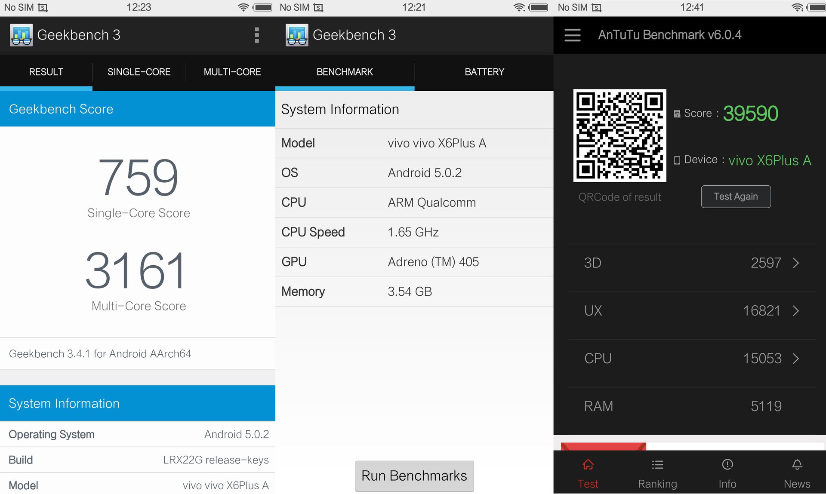Open the three-dot overflow menu in Geekbench
Image resolution: width=826 pixels, height=494 pixels.
click(x=257, y=35)
